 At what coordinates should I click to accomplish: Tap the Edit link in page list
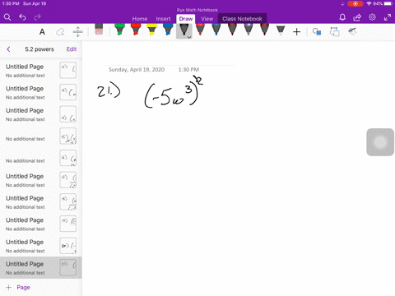pyautogui.click(x=72, y=49)
